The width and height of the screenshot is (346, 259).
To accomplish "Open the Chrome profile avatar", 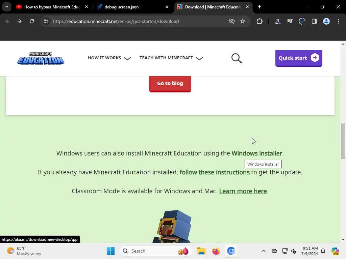I will [x=326, y=21].
